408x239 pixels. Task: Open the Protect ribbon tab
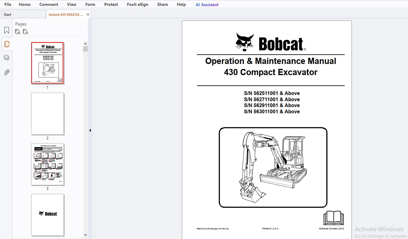[111, 4]
